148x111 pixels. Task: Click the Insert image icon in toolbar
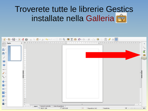(x=68, y=39)
